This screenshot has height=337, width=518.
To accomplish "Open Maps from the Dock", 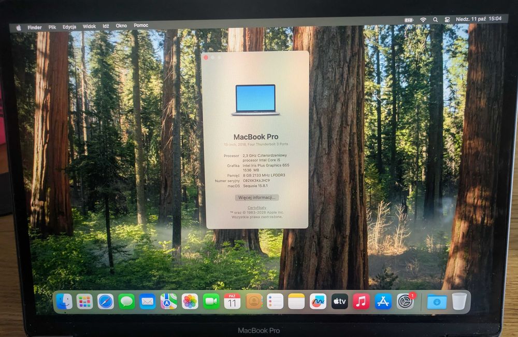I will coord(168,301).
